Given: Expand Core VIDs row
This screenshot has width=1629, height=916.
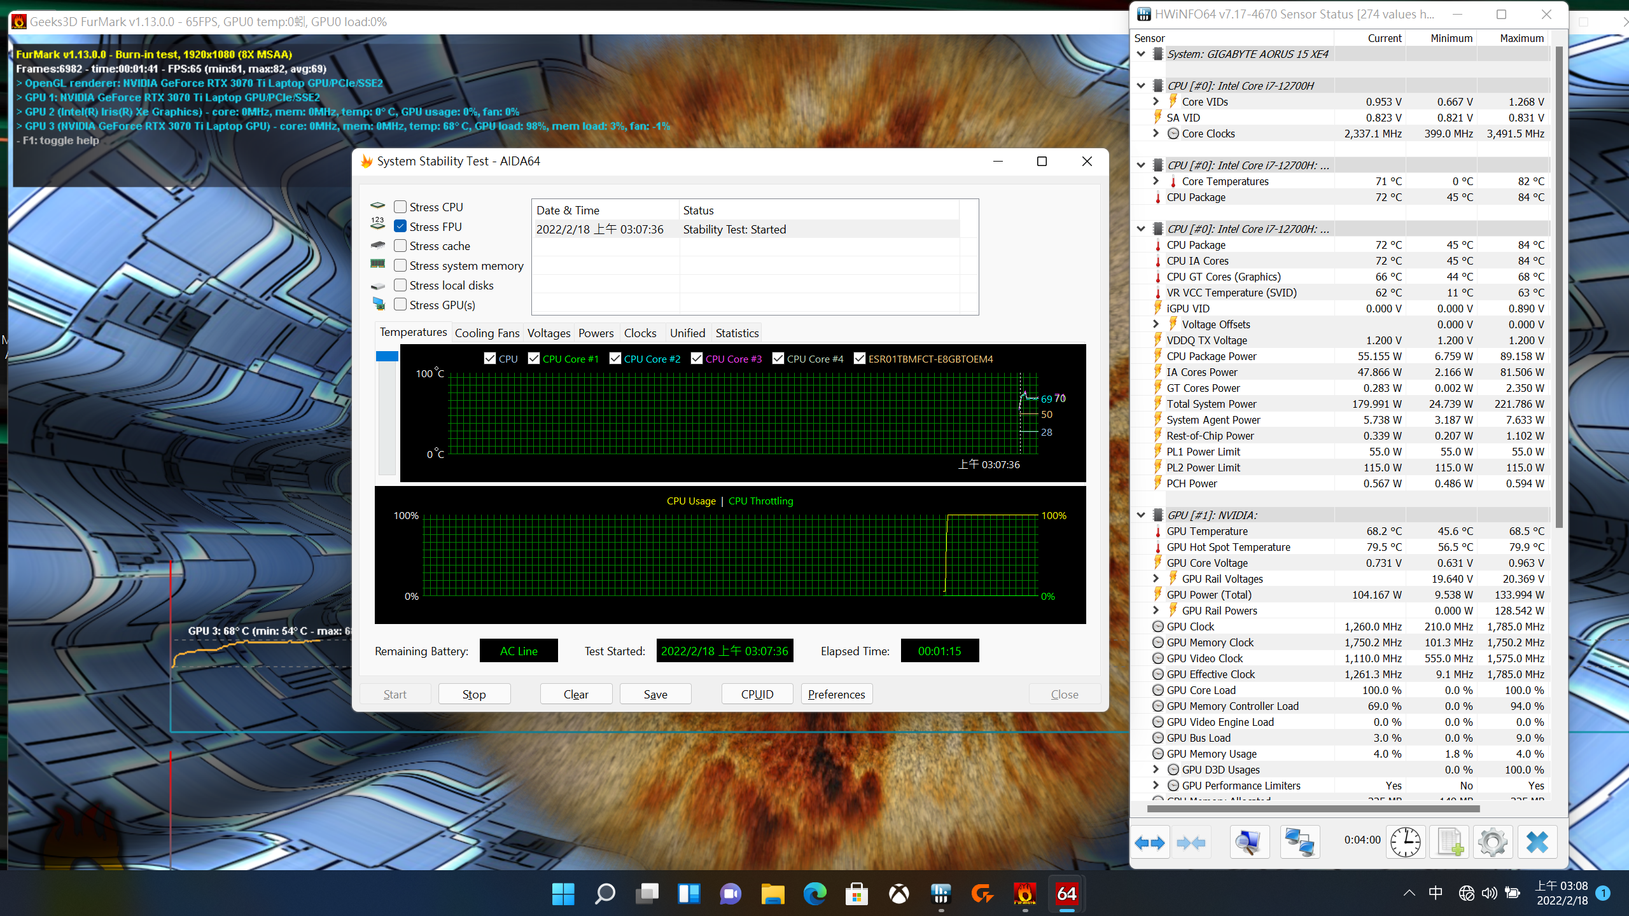Looking at the screenshot, I should tap(1156, 102).
